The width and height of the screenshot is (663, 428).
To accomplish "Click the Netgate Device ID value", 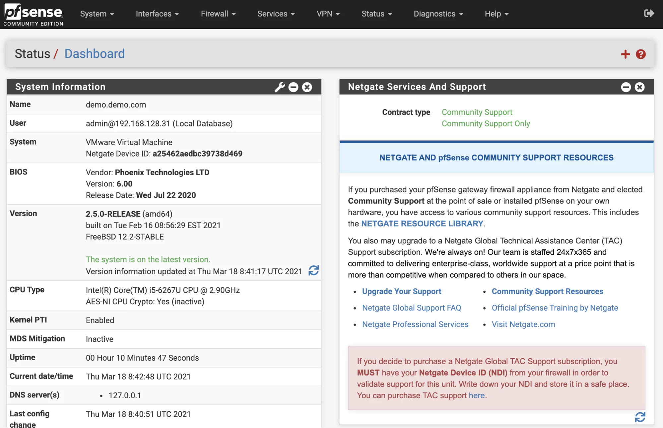I will point(197,154).
